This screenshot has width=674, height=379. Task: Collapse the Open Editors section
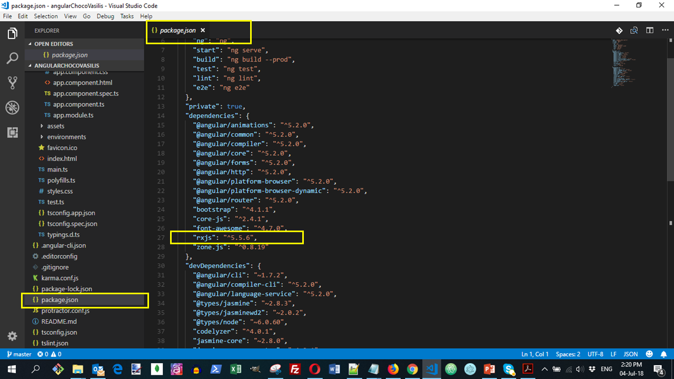tap(84, 44)
